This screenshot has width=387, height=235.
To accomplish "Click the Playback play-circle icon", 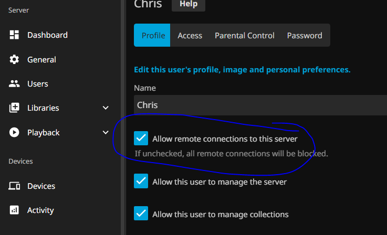I will click(15, 133).
